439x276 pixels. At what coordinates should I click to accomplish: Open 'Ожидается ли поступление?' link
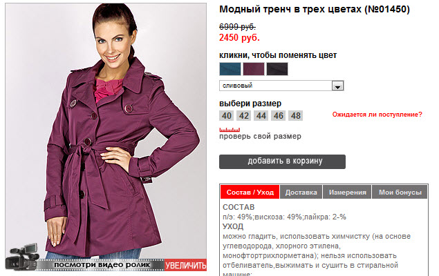pos(377,115)
